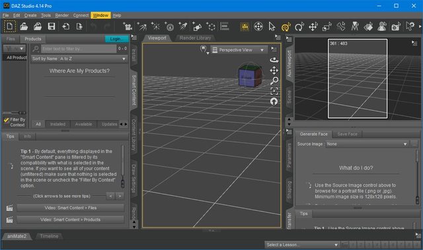This screenshot has width=423, height=250.
Task: Select the Surface Selection paint-bucket tool
Action: 368,26
